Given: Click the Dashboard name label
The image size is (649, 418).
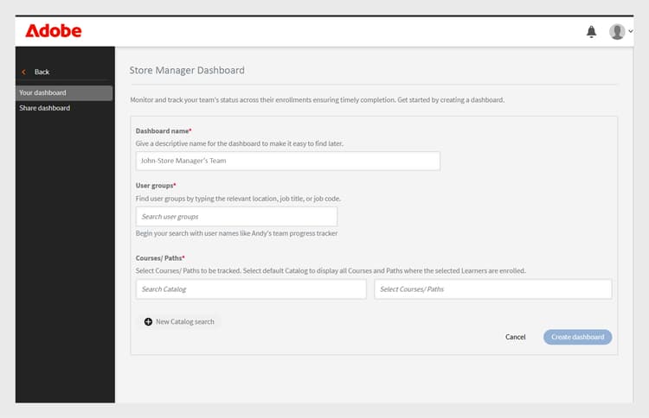Looking at the screenshot, I should [163, 131].
